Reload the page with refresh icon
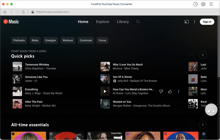This screenshot has width=220, height=140. [24, 12]
